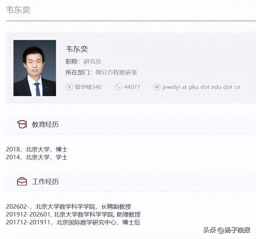256x239 pixels.
Task: Click the 教育经历 section heading
Action: coord(45,125)
